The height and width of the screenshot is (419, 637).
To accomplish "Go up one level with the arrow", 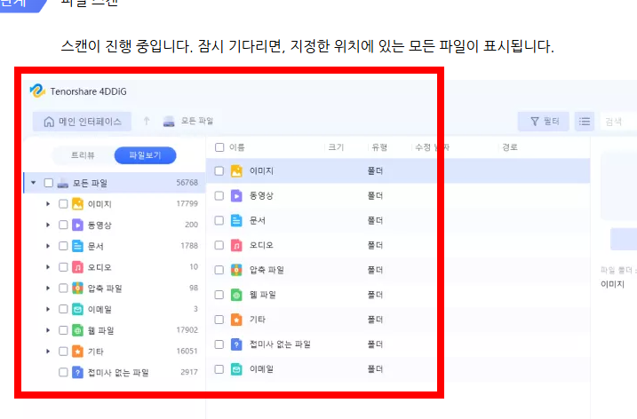I will click(x=147, y=121).
